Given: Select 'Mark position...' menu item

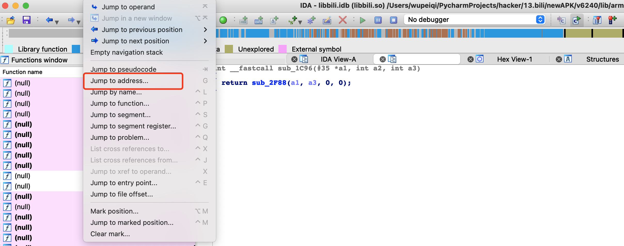Looking at the screenshot, I should (149, 211).
